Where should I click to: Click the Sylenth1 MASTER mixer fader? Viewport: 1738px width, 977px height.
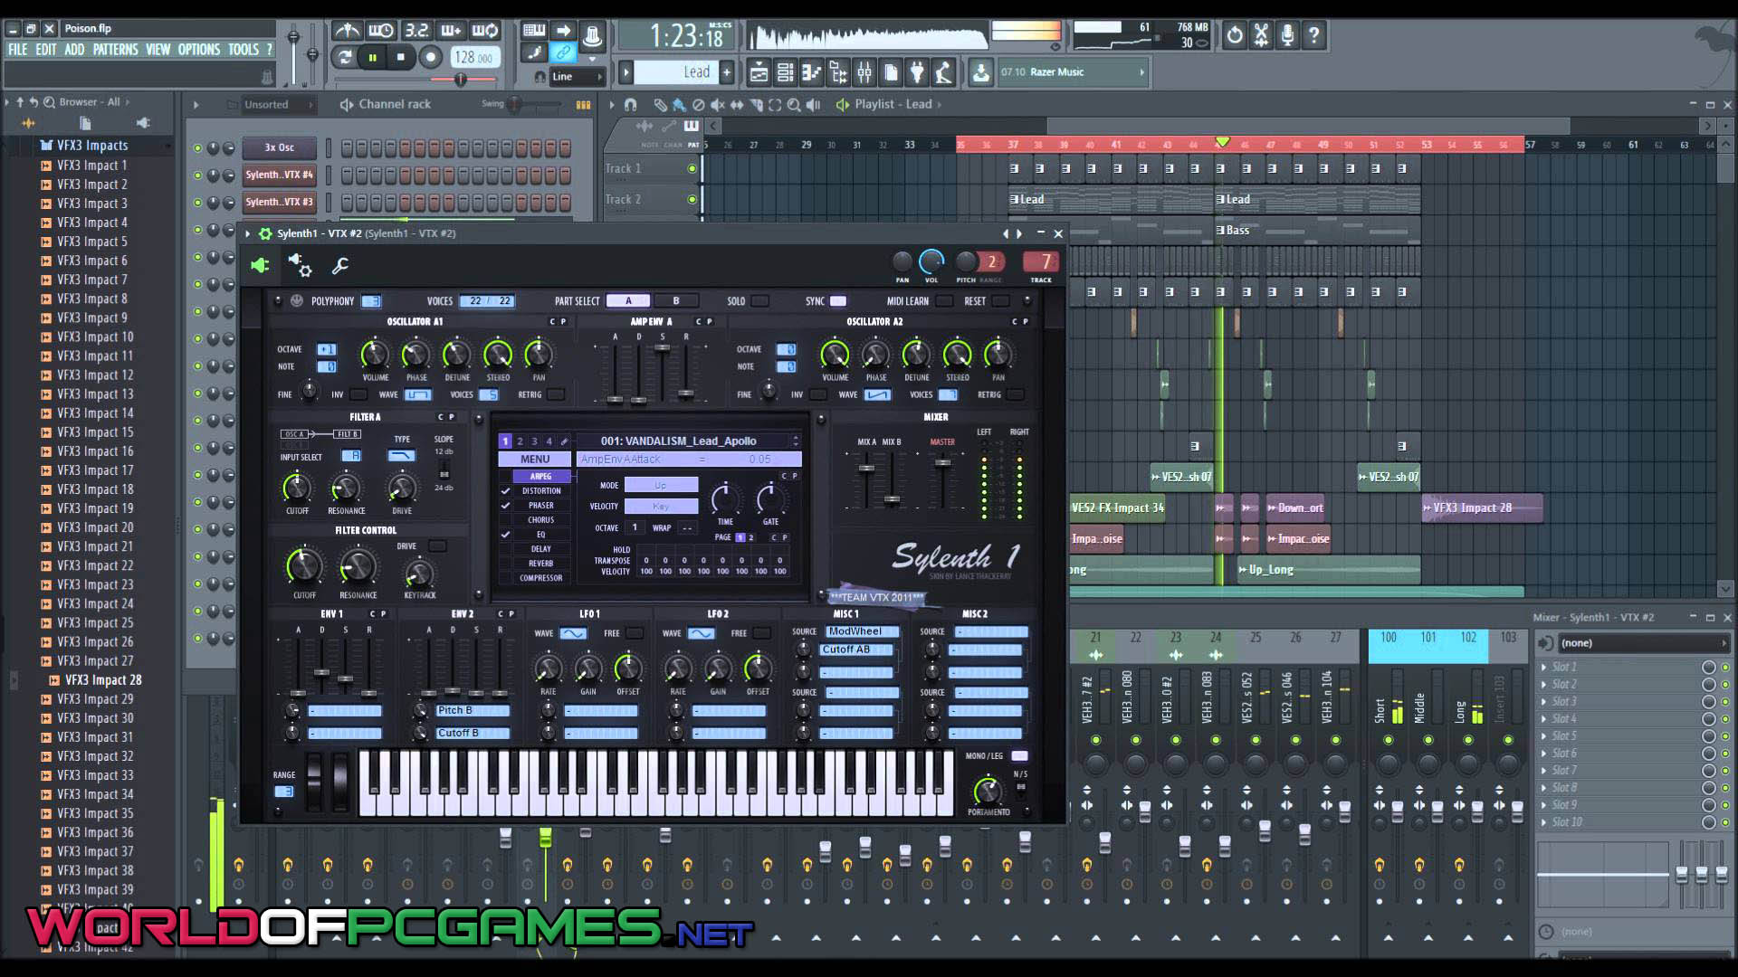point(943,463)
